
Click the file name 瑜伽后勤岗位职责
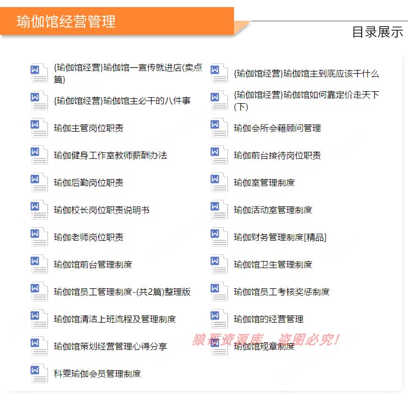coord(88,183)
